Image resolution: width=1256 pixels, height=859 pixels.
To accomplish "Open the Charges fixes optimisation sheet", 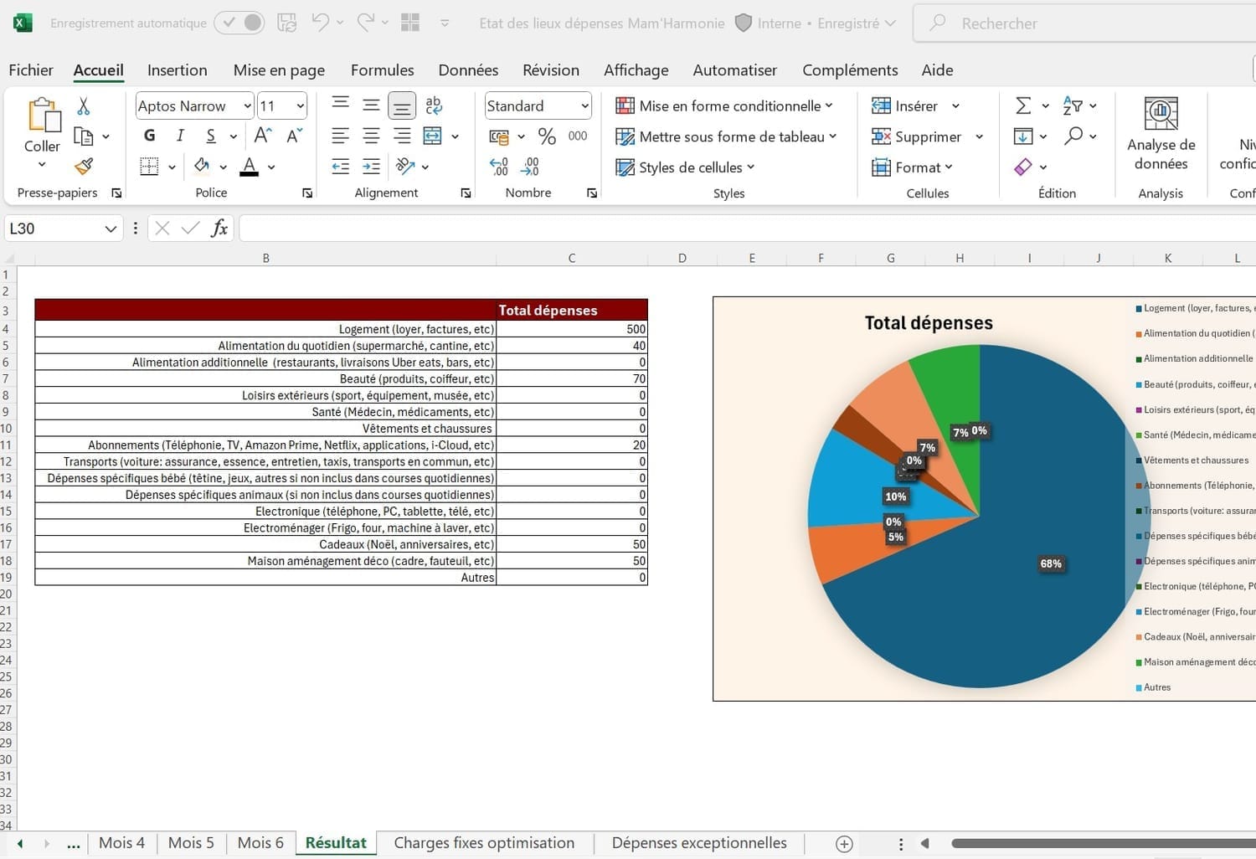I will (484, 843).
